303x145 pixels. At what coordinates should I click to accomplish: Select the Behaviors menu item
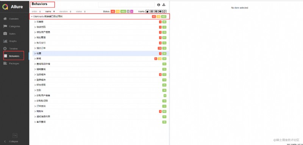point(14,56)
